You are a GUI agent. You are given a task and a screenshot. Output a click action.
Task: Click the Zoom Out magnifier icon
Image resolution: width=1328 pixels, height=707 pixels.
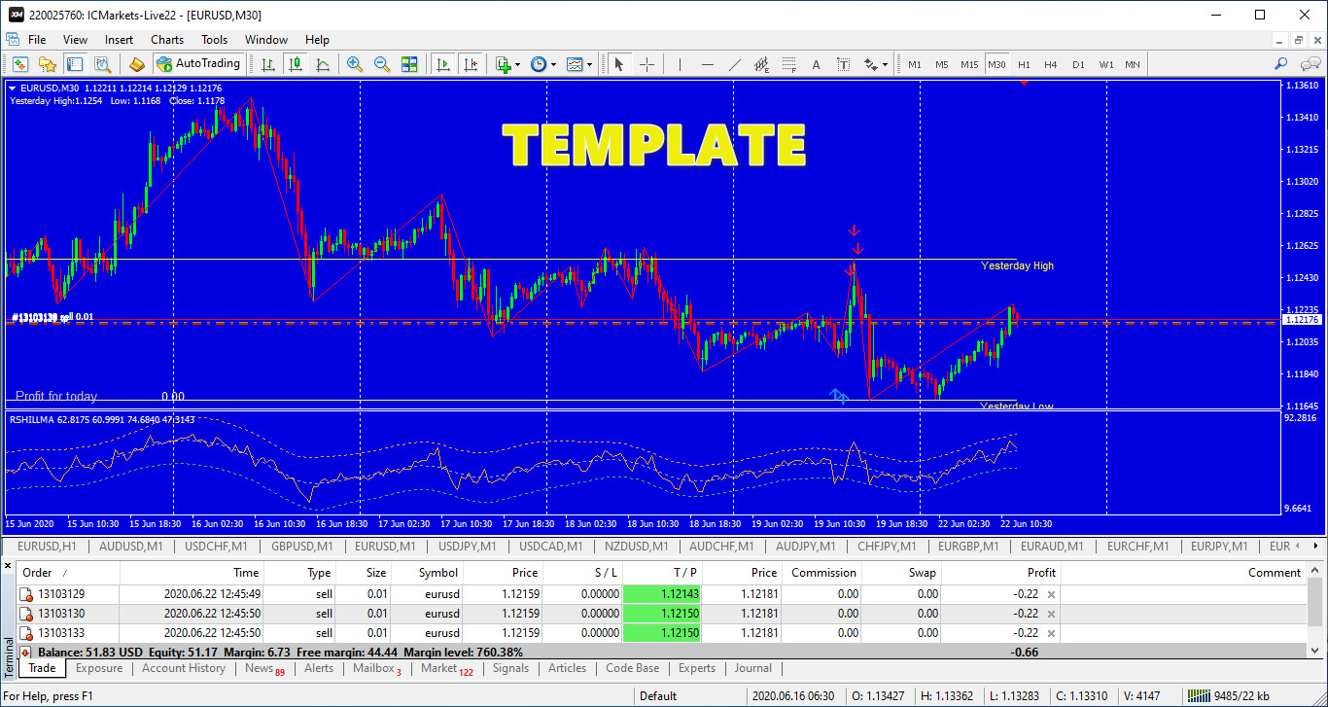tap(382, 64)
